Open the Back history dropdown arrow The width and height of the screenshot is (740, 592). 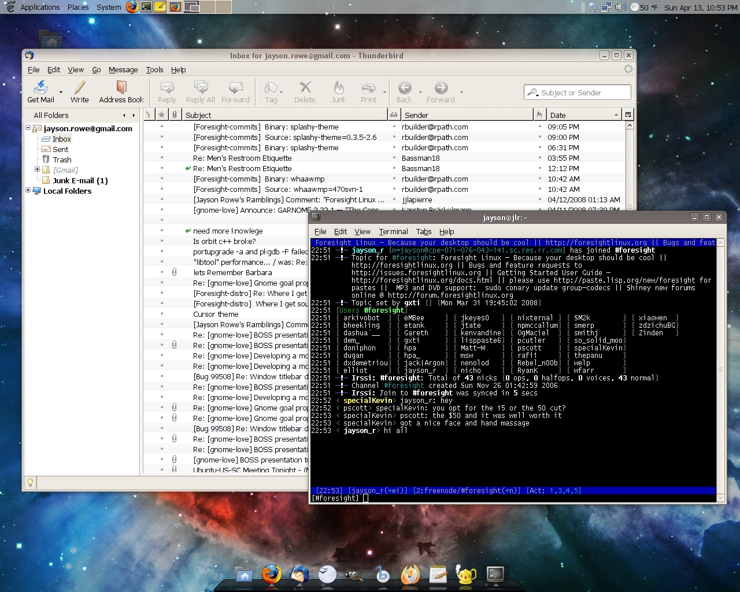[420, 92]
